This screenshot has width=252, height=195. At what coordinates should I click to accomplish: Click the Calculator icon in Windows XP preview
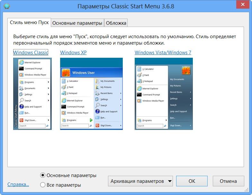(64, 81)
